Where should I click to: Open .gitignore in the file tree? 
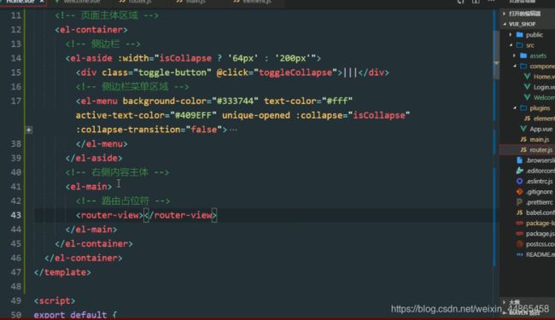tap(539, 192)
